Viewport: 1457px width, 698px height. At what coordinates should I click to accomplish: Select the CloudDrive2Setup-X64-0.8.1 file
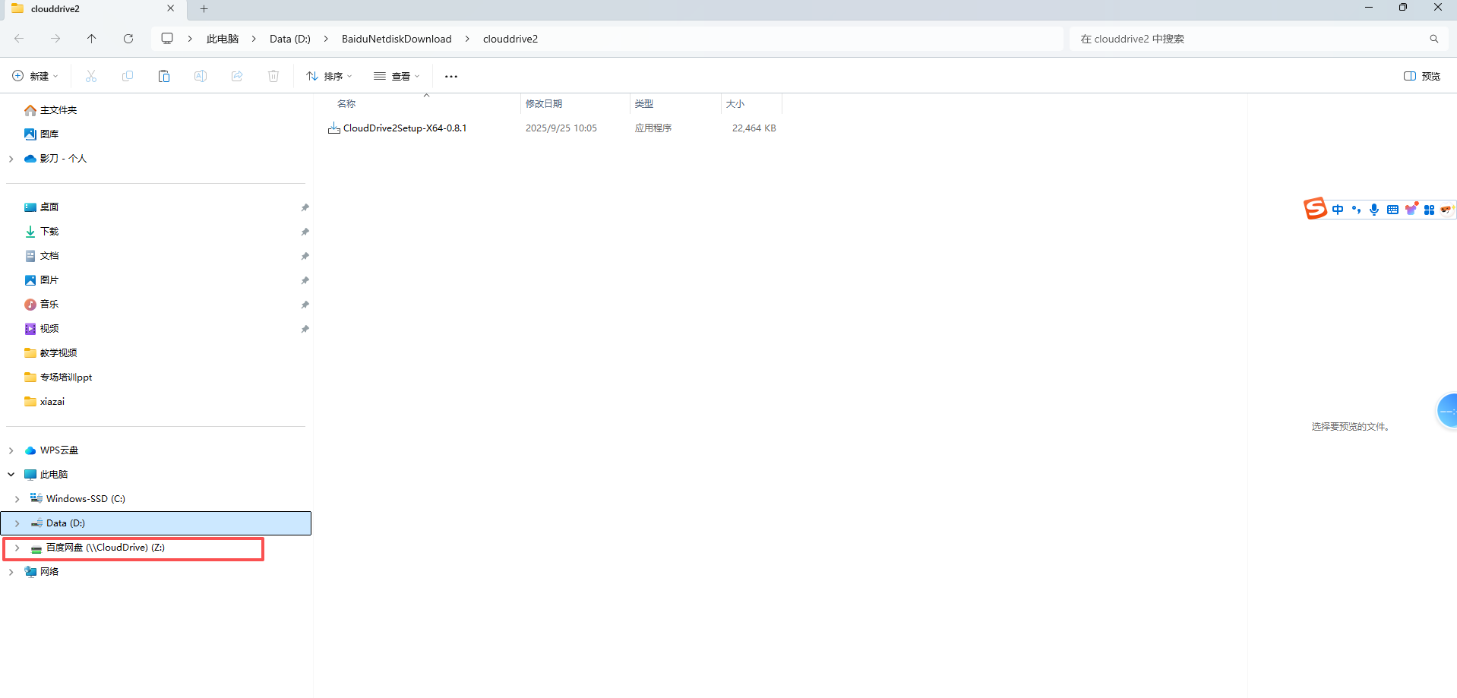click(x=404, y=128)
